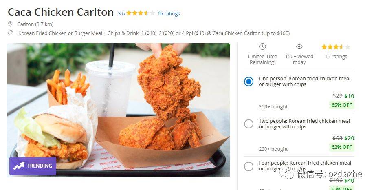The height and width of the screenshot is (190, 374).
Task: Select the Four people meal radio option
Action: pyautogui.click(x=249, y=166)
